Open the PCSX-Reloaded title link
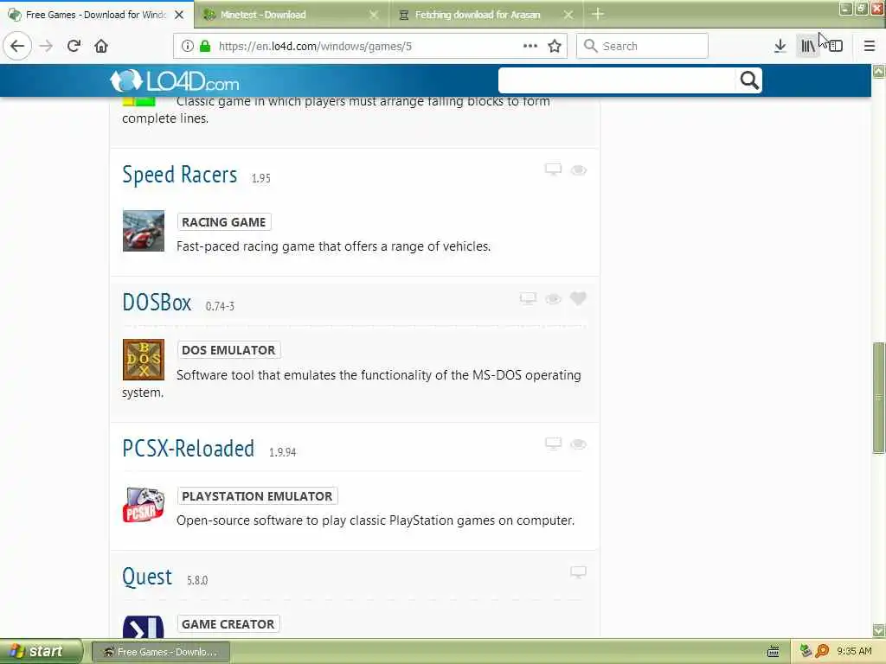The width and height of the screenshot is (886, 664). (188, 449)
